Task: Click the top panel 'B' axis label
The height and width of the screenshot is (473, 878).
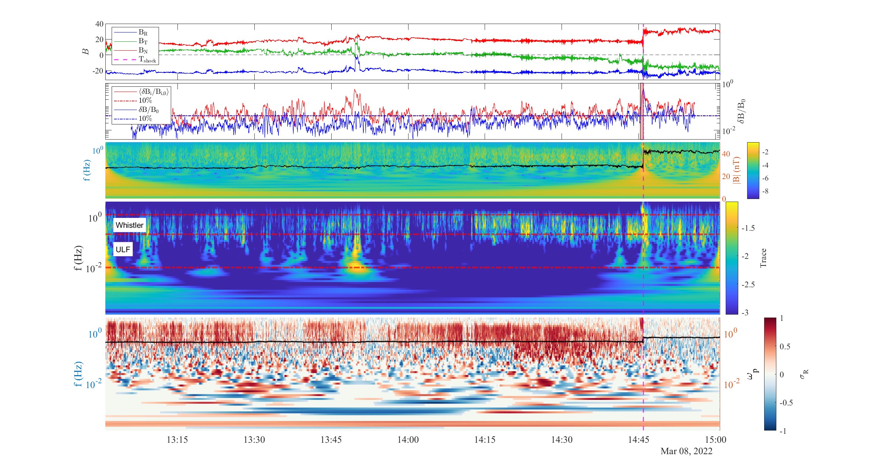Action: click(x=86, y=52)
